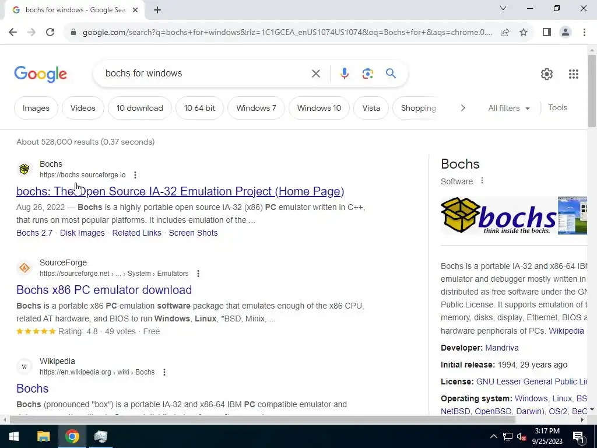Select the Windows 7 chip

point(256,108)
